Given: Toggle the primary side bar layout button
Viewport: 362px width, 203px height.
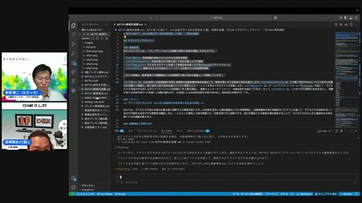Looking at the screenshot, I should pyautogui.click(x=346, y=17).
